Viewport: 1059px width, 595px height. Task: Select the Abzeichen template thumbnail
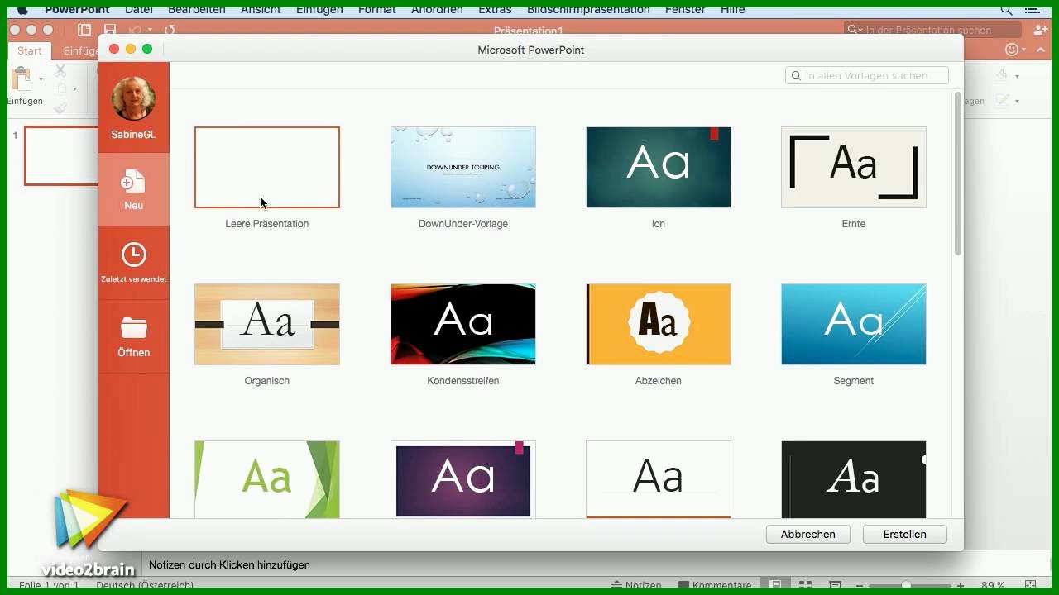click(x=659, y=324)
